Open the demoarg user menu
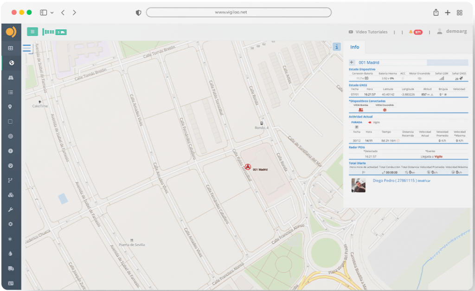The height and width of the screenshot is (291, 475). pyautogui.click(x=449, y=32)
